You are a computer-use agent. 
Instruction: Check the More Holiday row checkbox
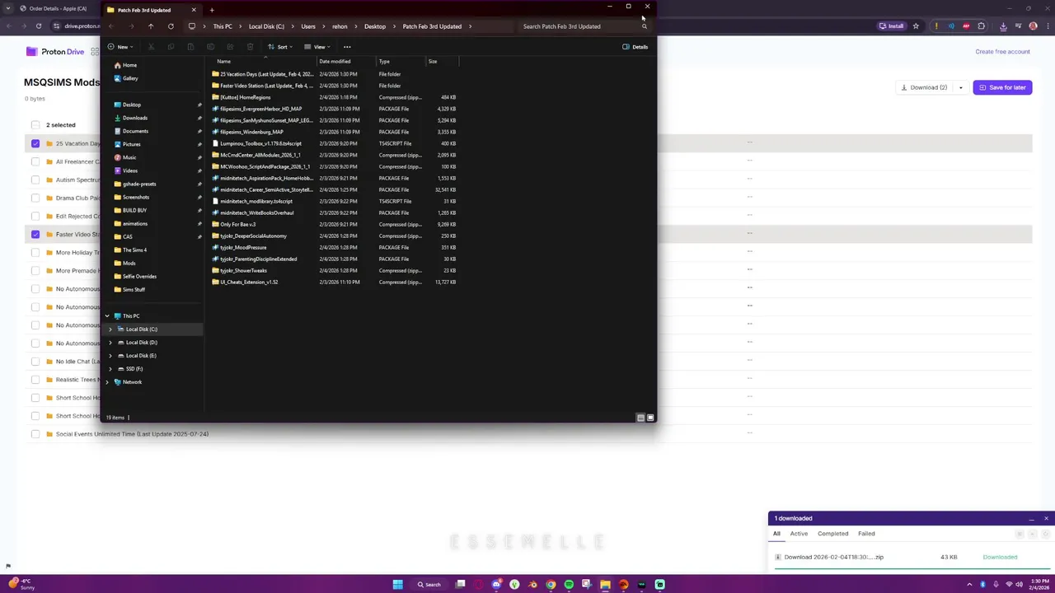click(x=35, y=252)
